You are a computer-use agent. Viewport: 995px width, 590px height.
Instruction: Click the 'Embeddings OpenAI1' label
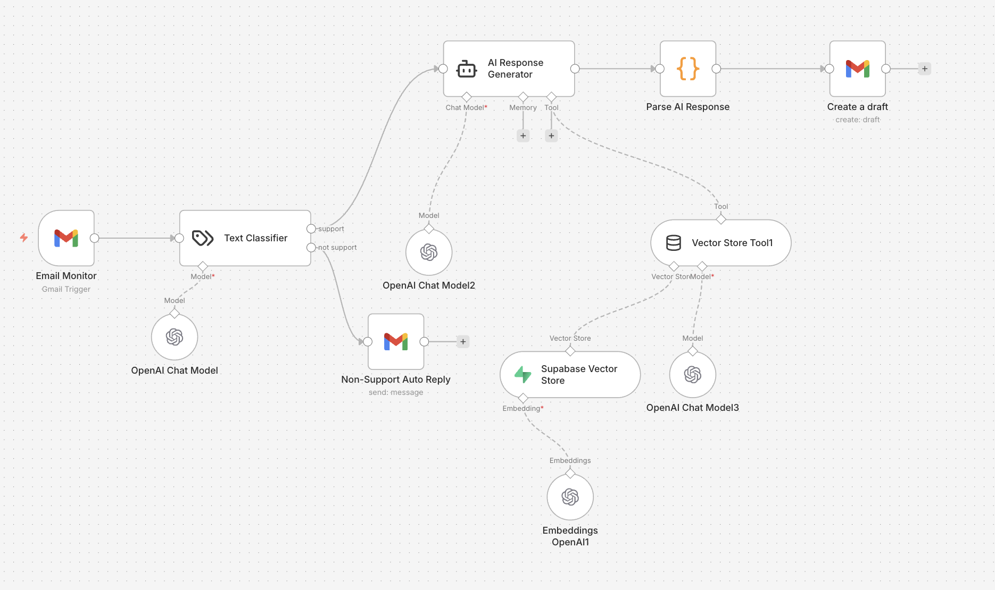[x=570, y=536]
